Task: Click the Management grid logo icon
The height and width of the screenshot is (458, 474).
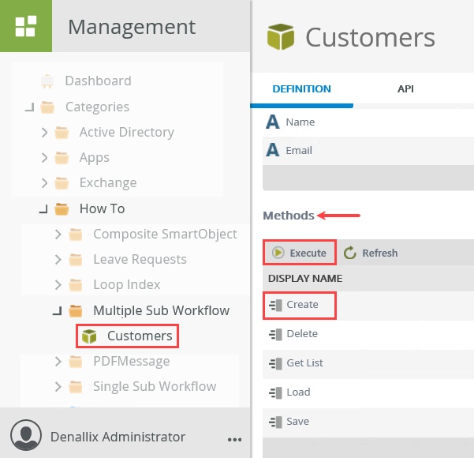Action: [26, 26]
